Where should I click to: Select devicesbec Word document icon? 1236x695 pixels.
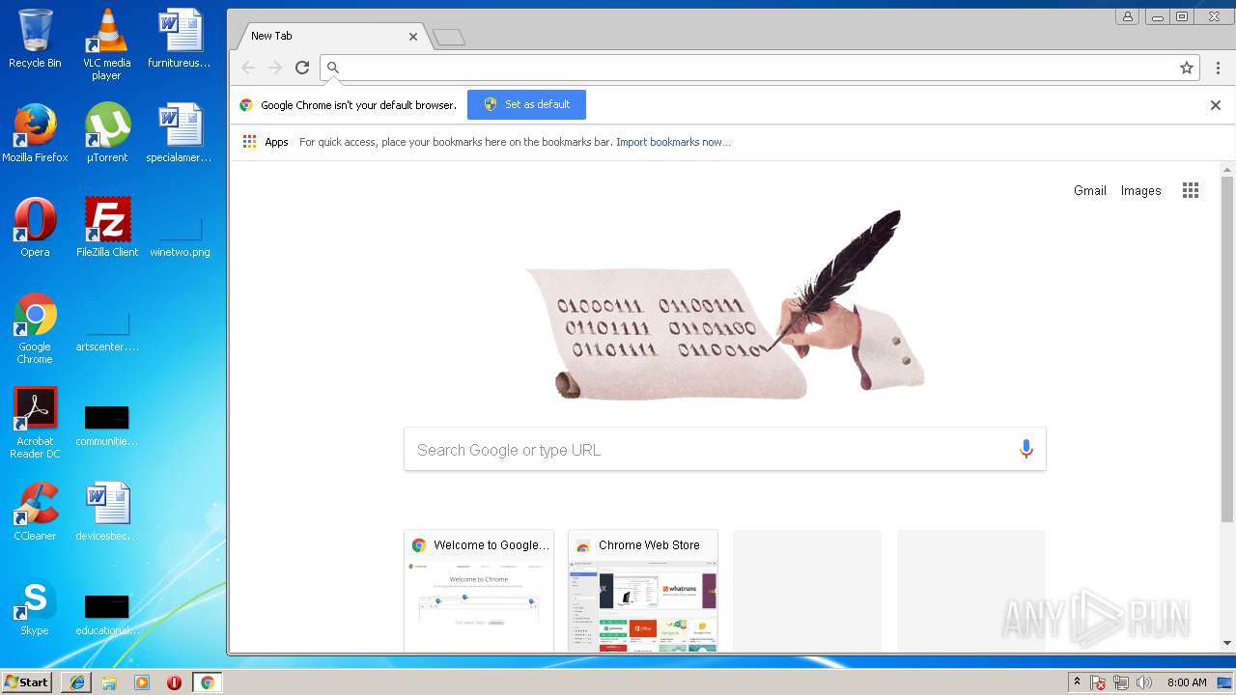click(106, 512)
